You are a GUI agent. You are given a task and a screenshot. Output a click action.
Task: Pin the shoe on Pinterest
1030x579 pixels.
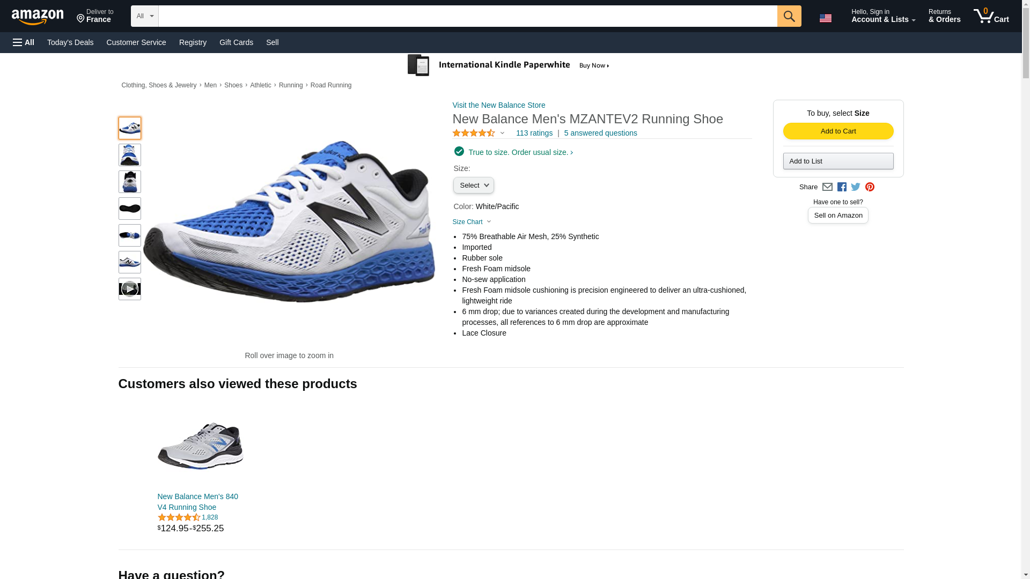(870, 187)
